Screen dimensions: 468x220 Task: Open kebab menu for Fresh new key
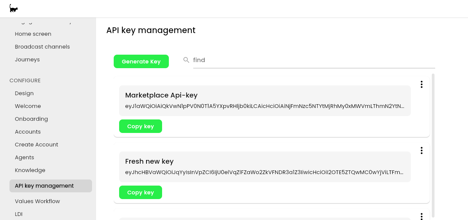point(421,150)
